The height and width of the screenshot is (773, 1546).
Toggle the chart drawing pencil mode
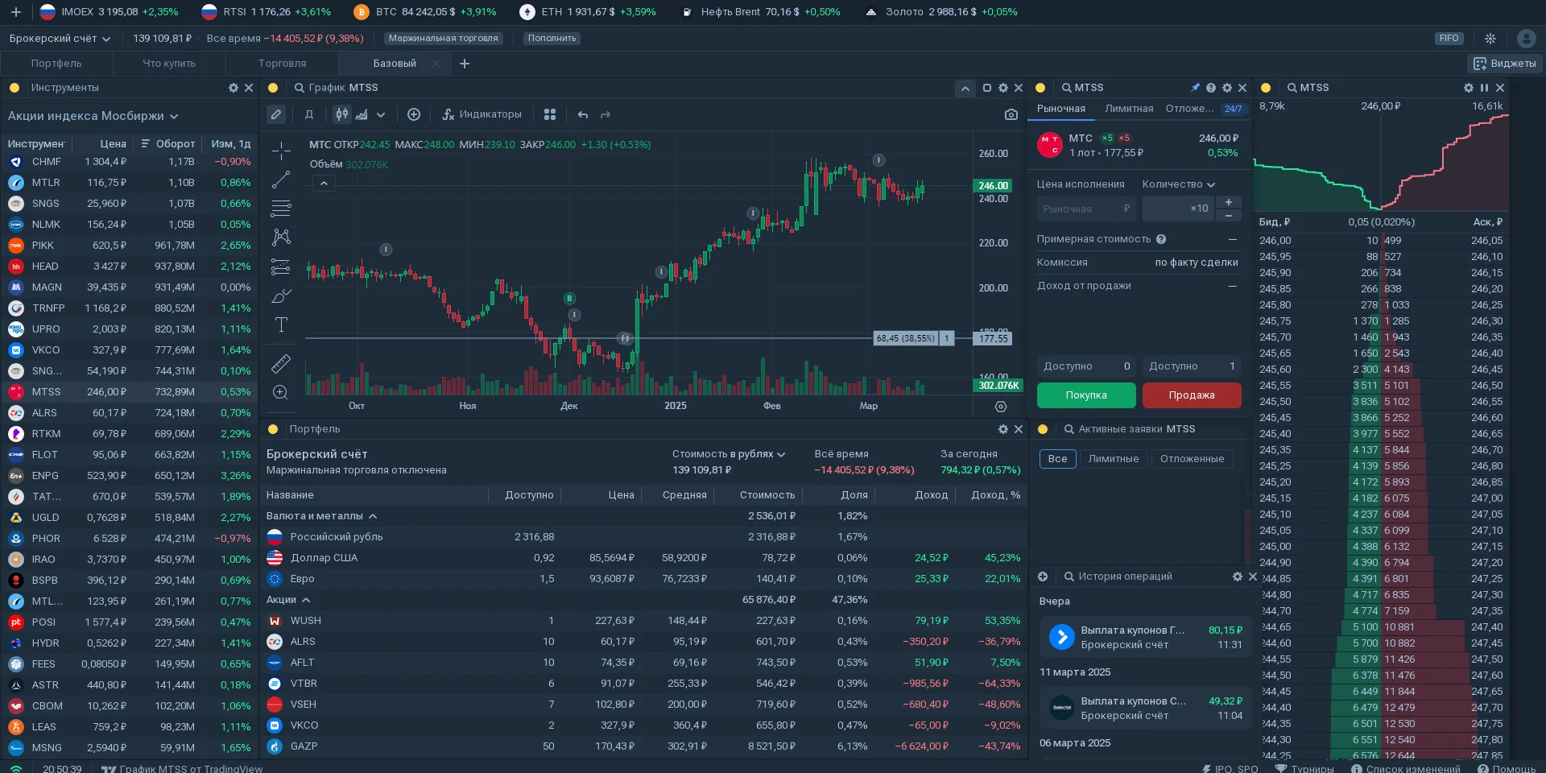[276, 115]
